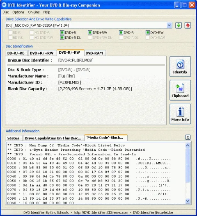Collapse the Additional Information panel with the chevron
This screenshot has height=216, width=197.
point(188,137)
